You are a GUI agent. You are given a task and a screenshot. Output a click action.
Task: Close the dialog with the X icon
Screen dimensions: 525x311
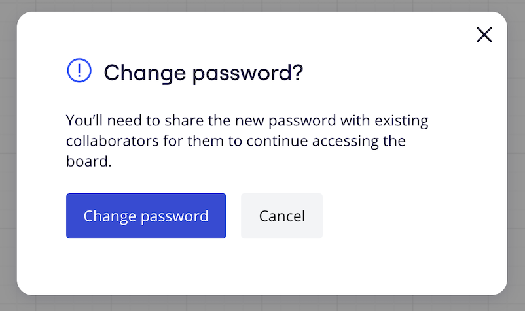click(x=484, y=35)
